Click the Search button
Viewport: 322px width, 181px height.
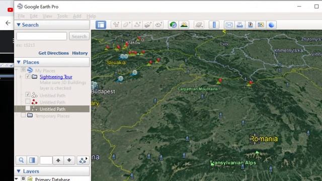tap(79, 36)
